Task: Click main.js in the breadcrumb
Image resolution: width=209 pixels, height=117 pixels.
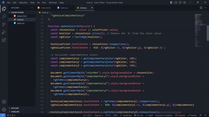Action: 45,12
